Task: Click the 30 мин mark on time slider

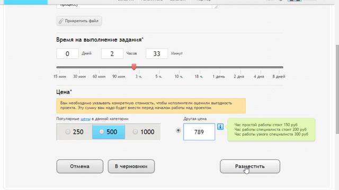Action: 79,77
